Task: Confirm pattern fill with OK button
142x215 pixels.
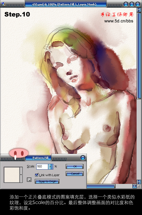Action: point(75,166)
